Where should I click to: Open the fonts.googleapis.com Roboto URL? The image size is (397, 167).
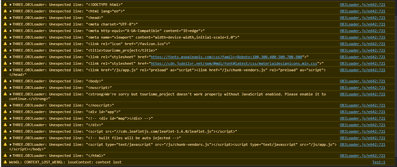tap(226, 57)
